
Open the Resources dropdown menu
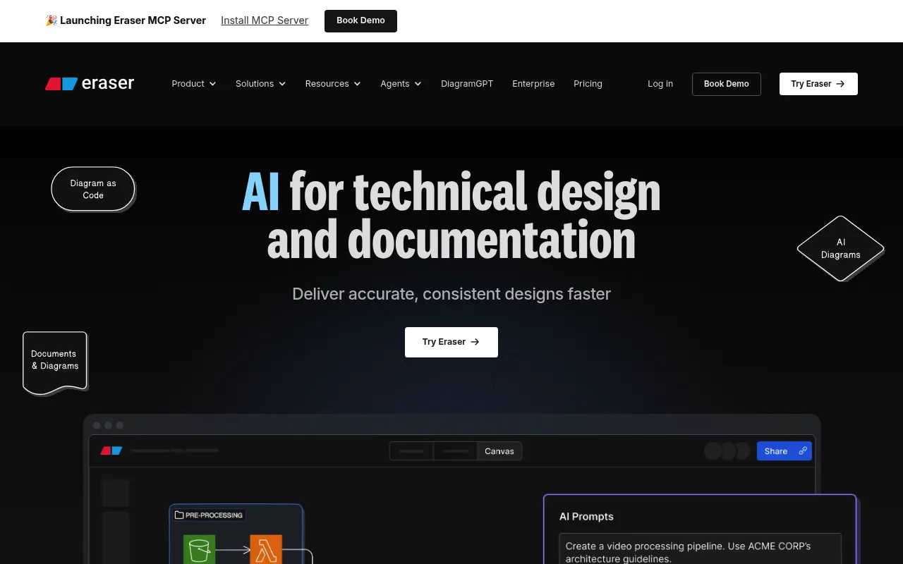[333, 84]
